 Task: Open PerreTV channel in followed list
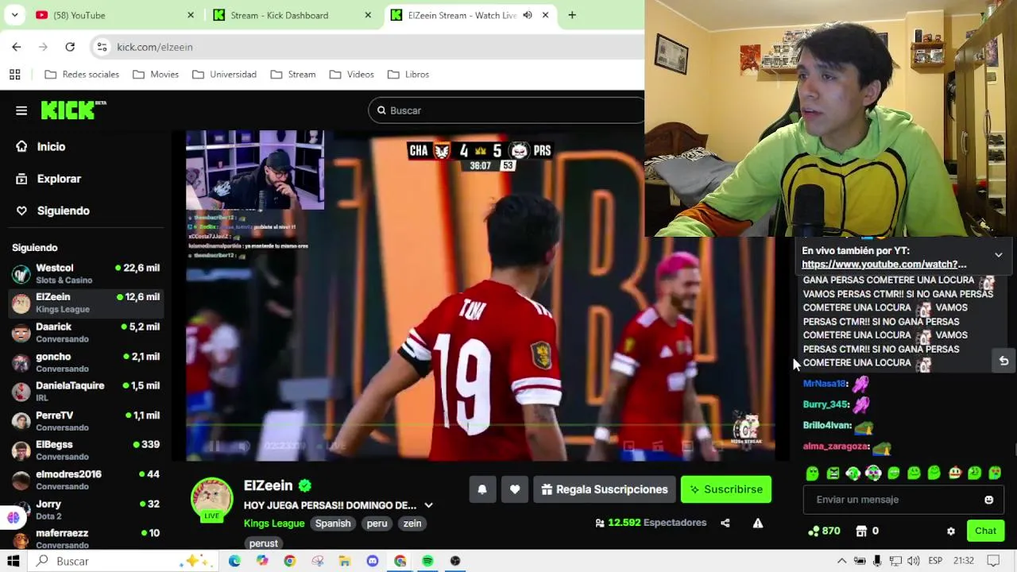coord(86,421)
